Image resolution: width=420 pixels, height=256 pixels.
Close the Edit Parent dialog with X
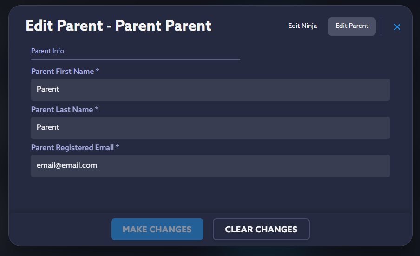click(x=397, y=27)
